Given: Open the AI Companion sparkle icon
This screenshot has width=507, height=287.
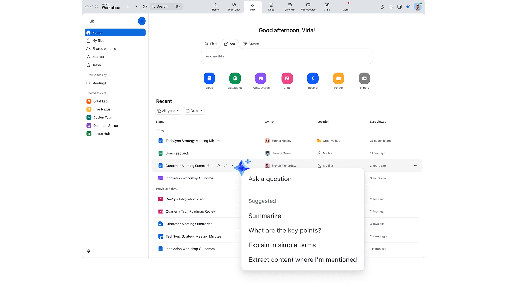Looking at the screenshot, I should (x=408, y=7).
